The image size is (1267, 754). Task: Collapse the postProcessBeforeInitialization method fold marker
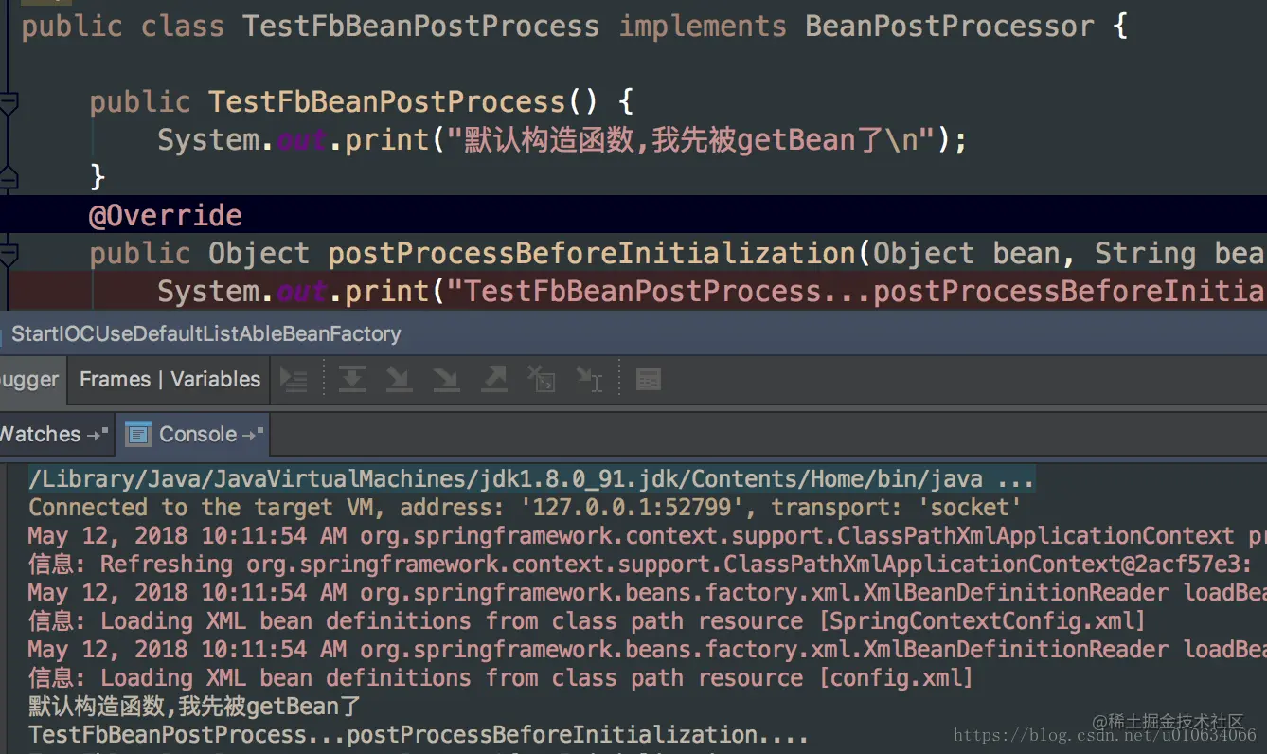click(x=9, y=254)
